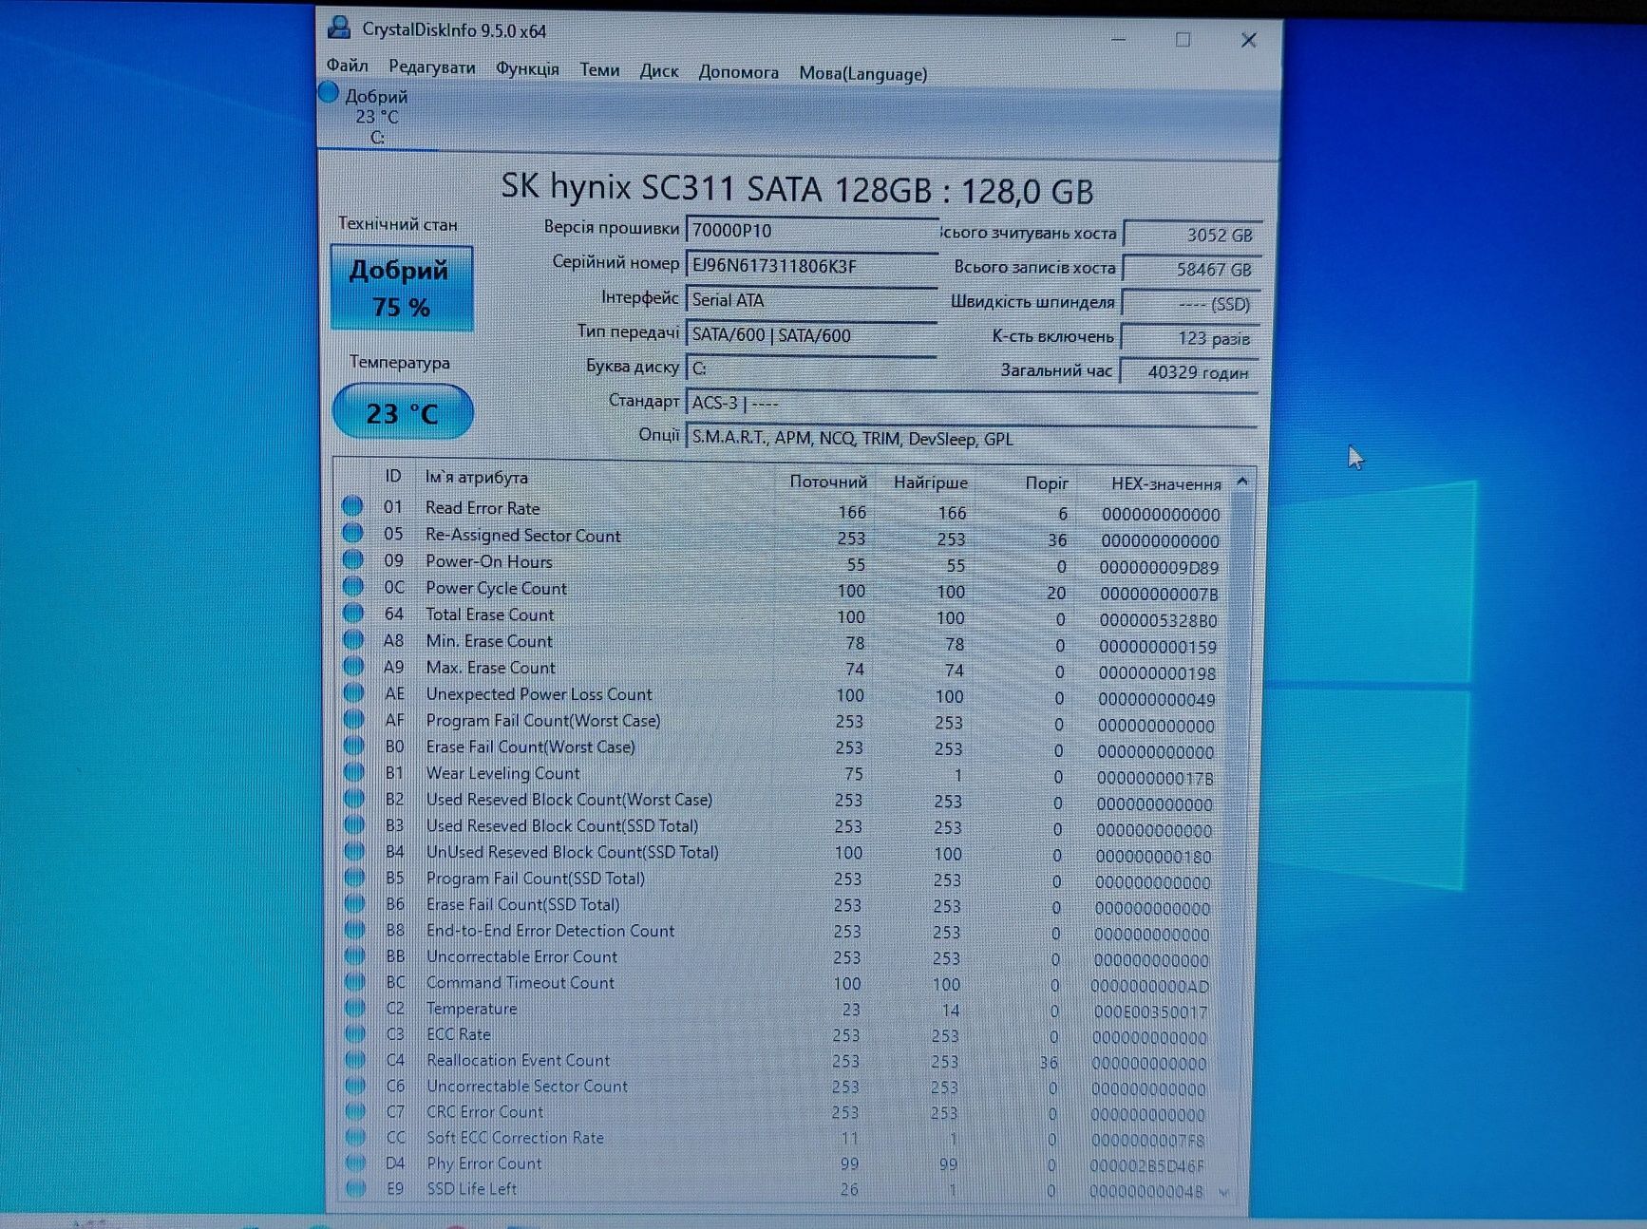Screen dimensions: 1647x1229
Task: Click the status icon of Power Cycle Count
Action: pyautogui.click(x=353, y=586)
